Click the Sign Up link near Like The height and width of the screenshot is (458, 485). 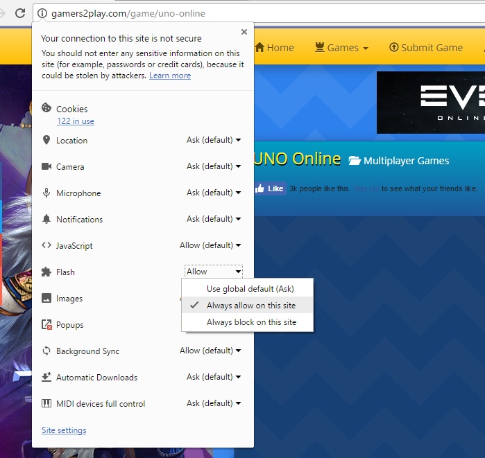click(x=366, y=188)
